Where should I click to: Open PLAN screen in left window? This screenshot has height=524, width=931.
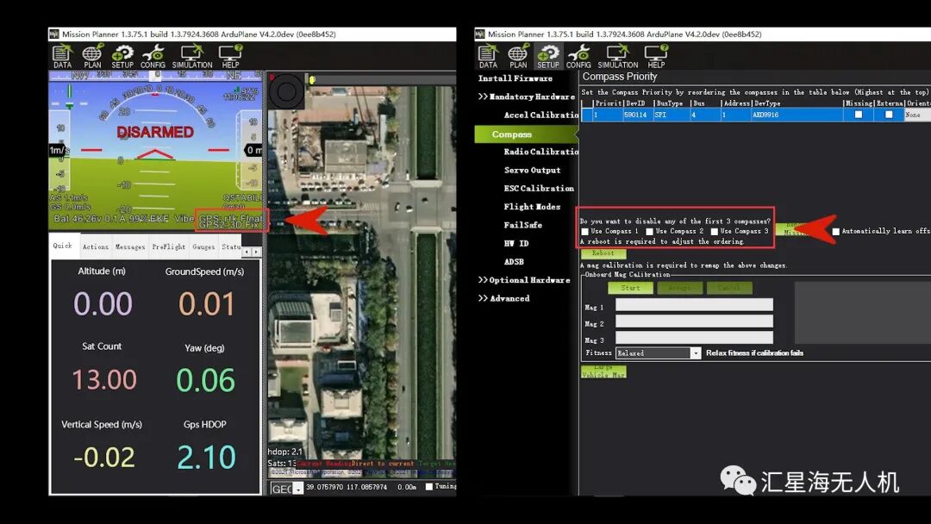(92, 56)
